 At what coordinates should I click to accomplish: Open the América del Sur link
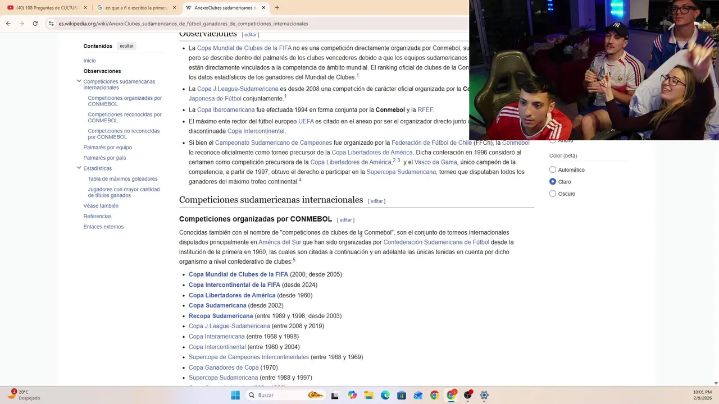click(280, 242)
